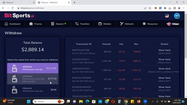
Task: Open the Chrome profile icon
Action: click(179, 8)
